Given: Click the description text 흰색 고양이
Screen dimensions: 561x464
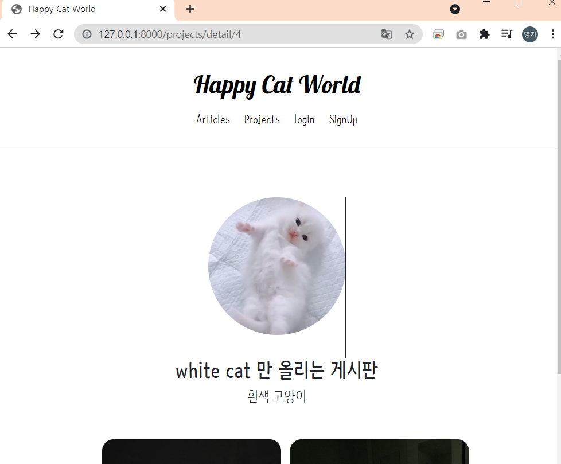Looking at the screenshot, I should click(x=276, y=396).
